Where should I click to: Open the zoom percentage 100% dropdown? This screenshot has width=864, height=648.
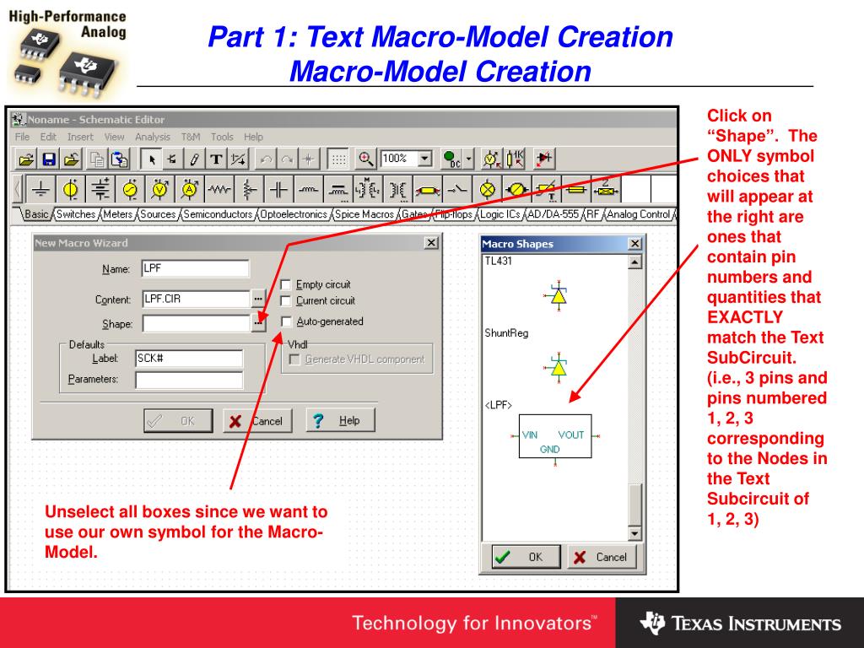click(x=424, y=159)
